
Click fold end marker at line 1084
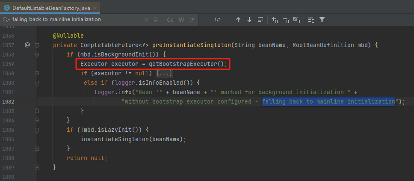click(x=37, y=120)
